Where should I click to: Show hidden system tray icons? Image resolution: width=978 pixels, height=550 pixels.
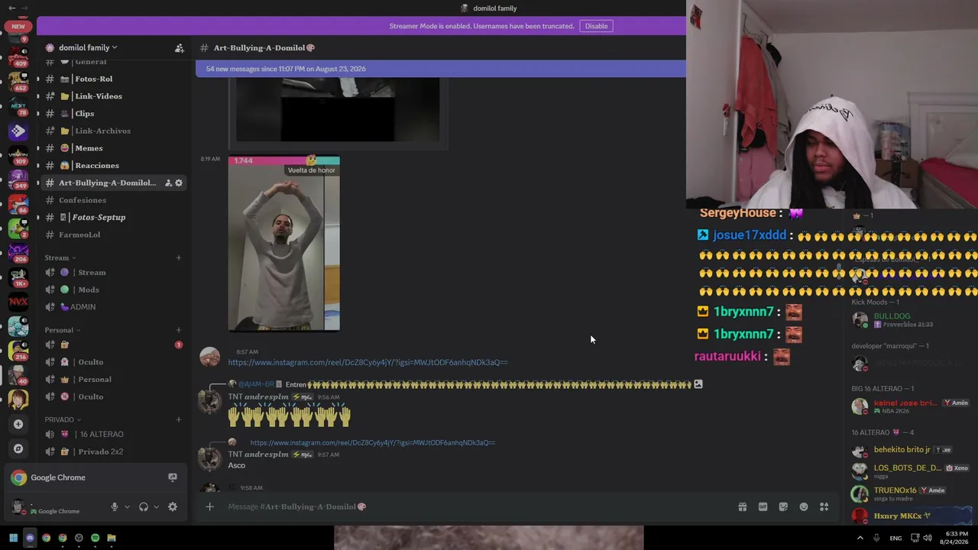pos(860,538)
